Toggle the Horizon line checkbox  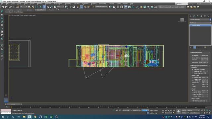tap(201, 56)
